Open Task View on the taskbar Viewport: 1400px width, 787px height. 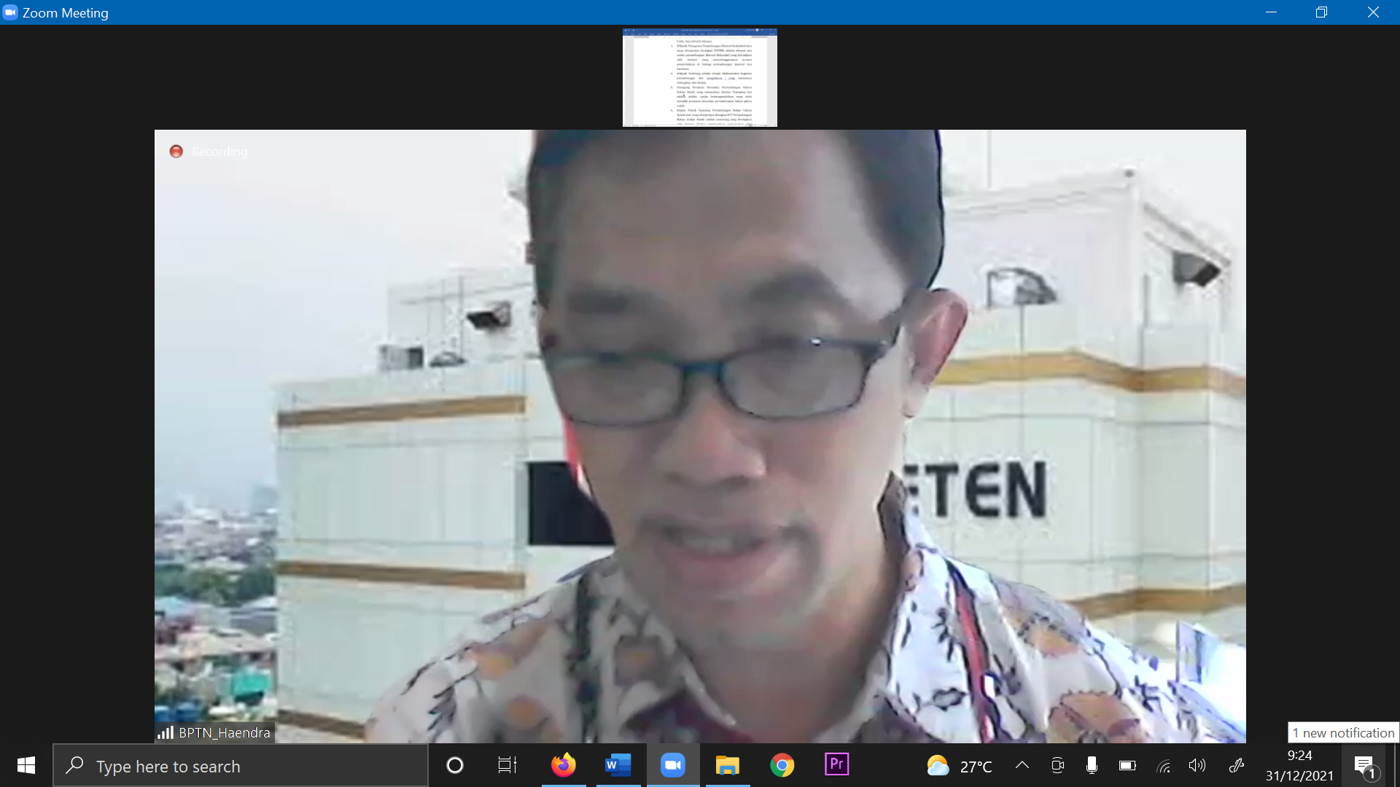pyautogui.click(x=507, y=765)
